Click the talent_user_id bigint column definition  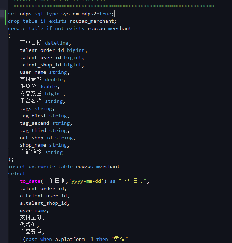(x=52, y=58)
